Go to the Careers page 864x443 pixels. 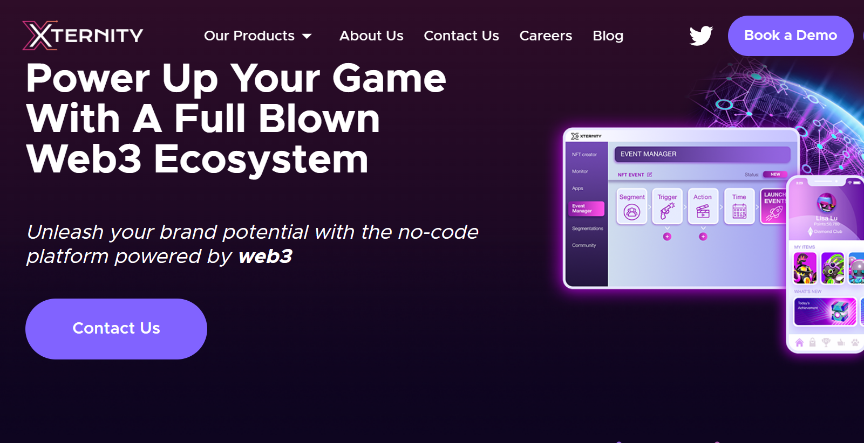tap(546, 36)
